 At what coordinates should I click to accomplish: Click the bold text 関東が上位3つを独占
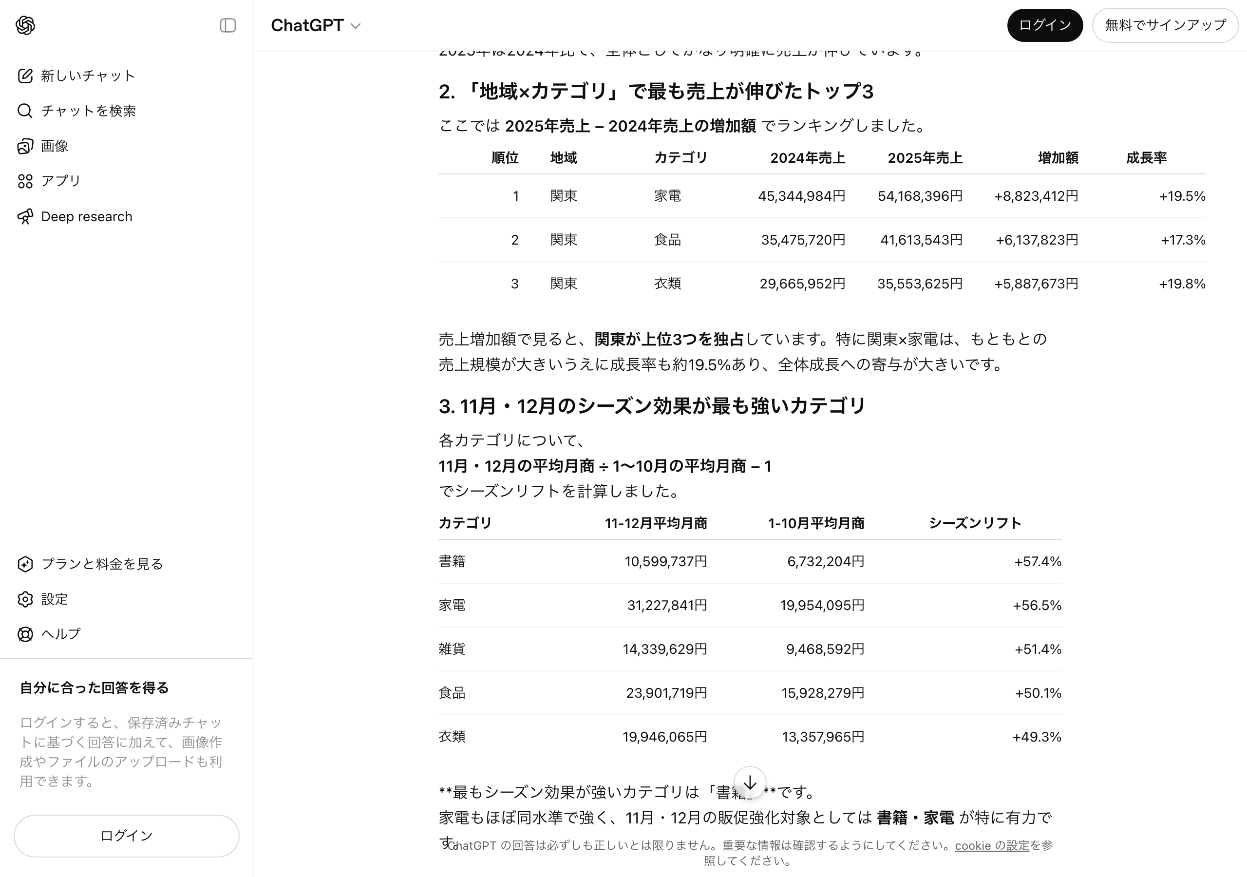(669, 339)
